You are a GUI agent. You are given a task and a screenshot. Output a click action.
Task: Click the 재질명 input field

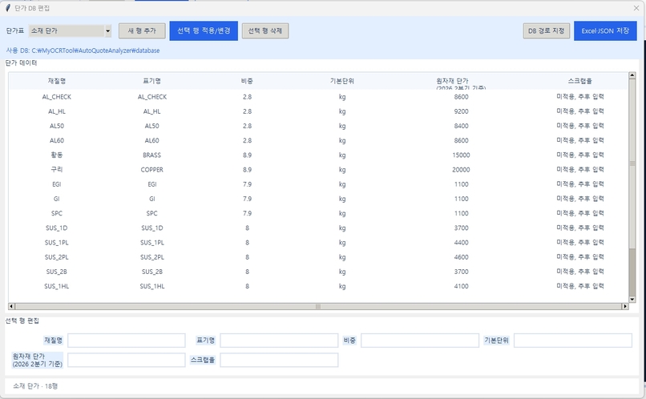coord(127,341)
